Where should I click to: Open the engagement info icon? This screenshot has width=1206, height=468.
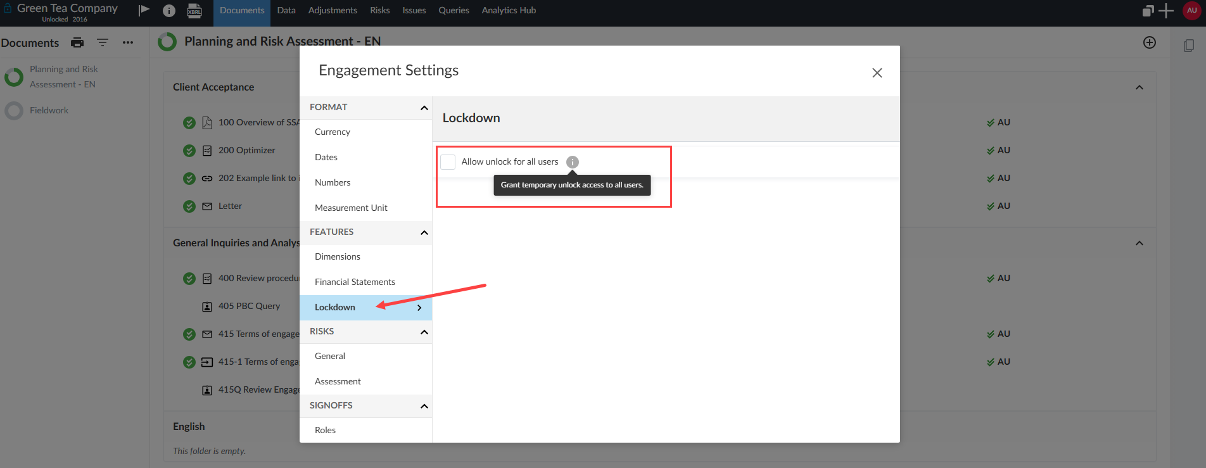tap(169, 11)
